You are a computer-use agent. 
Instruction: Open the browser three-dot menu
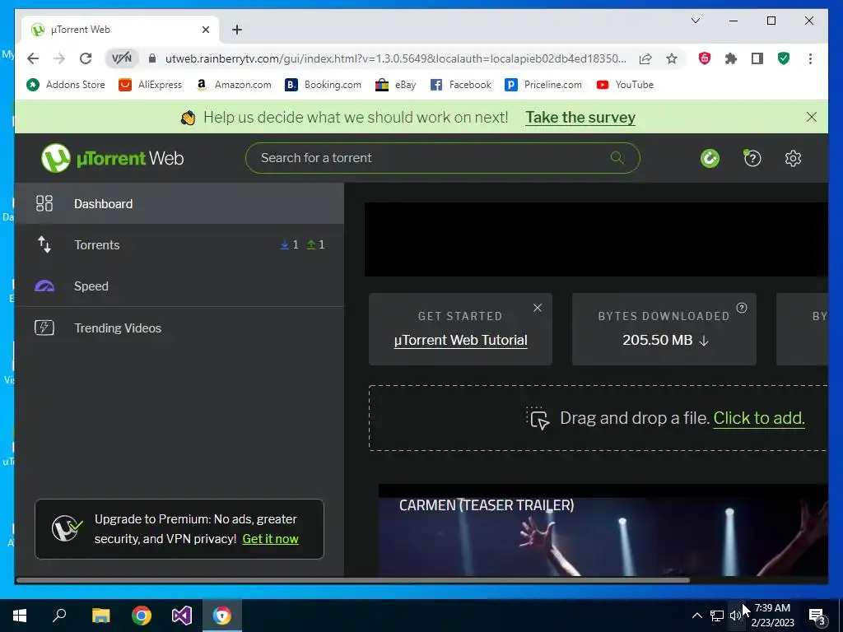click(810, 58)
